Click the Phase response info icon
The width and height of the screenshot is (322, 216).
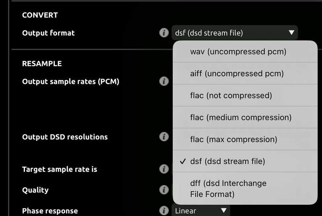pyautogui.click(x=164, y=210)
